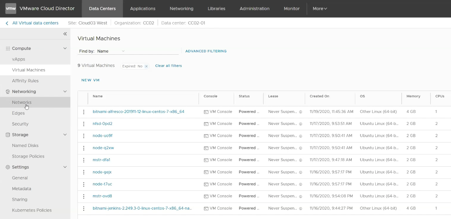
Task: Open the actions menu for bitnami-alfresco VM
Action: [x=84, y=112]
